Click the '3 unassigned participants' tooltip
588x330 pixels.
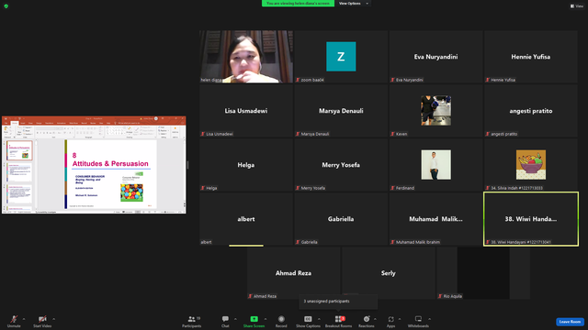point(338,302)
